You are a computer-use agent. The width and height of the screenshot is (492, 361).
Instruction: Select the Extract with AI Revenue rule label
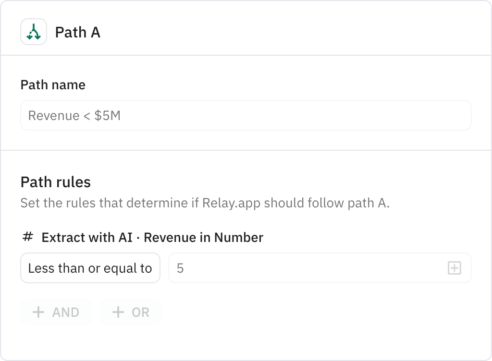click(152, 237)
